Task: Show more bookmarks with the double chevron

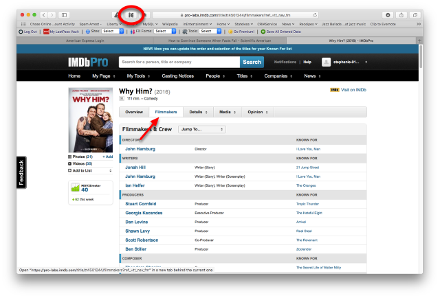Action: [x=419, y=24]
